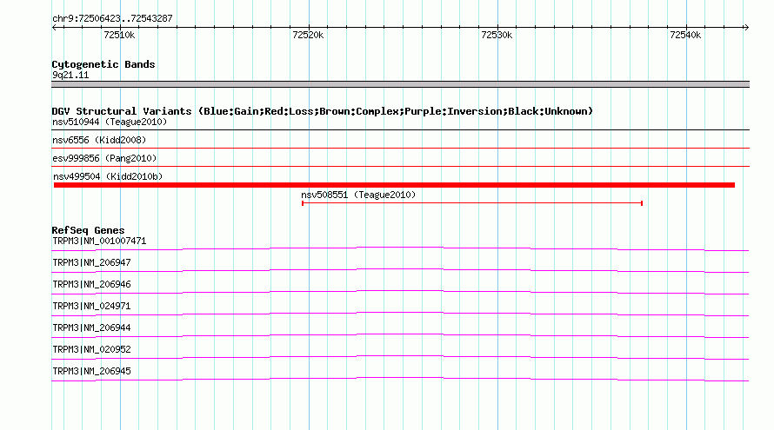Click the TRPM3|NM_001007471 transcript label
Viewport: 774px width, 430px height.
coord(99,241)
